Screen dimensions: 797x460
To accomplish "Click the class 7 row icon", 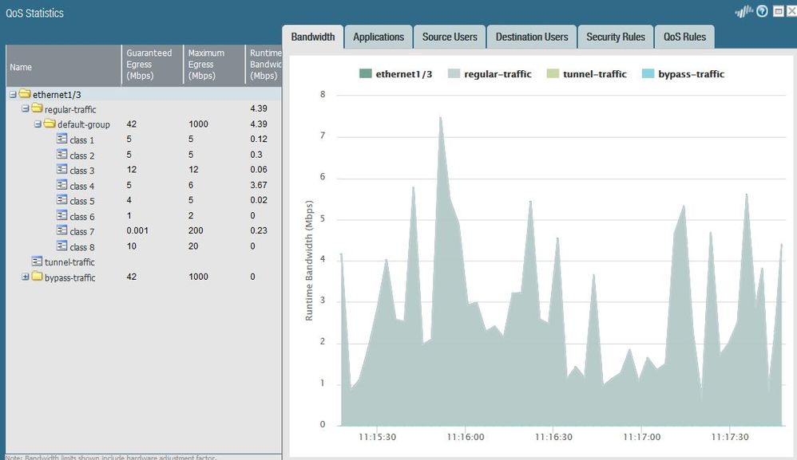I will click(61, 231).
